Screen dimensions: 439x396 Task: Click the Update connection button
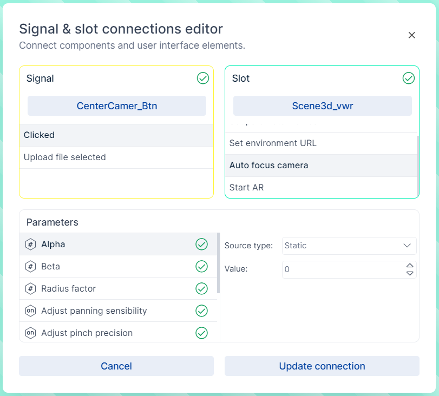pyautogui.click(x=322, y=366)
